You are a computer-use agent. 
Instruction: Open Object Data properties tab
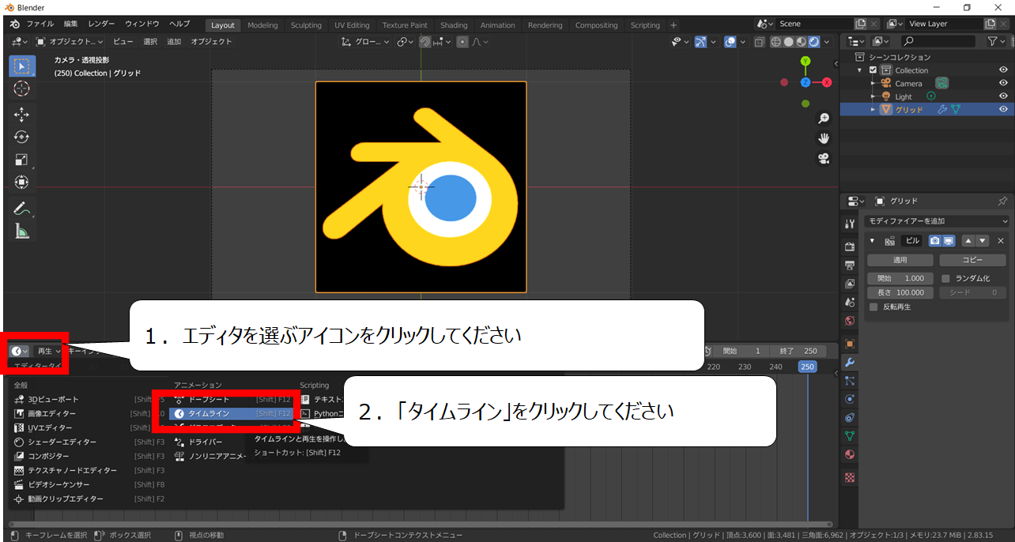tap(850, 435)
